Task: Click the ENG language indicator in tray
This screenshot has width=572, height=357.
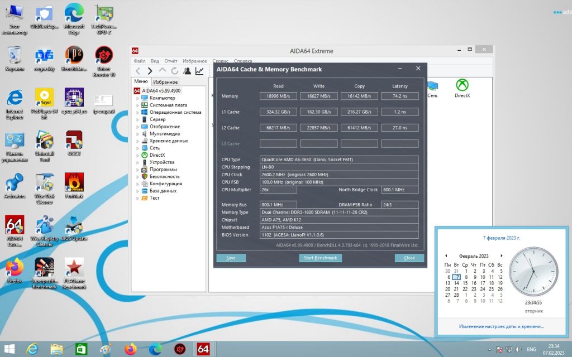Action: pyautogui.click(x=532, y=349)
